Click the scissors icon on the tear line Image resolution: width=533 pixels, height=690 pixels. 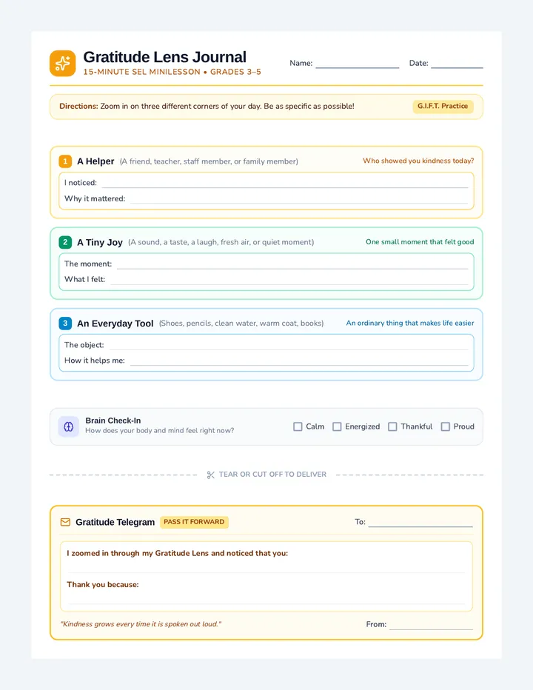210,475
